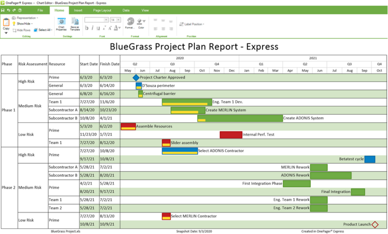Image resolution: width=388 pixels, height=234 pixels.
Task: Click the Risk Assessment column header
Action: [32, 64]
